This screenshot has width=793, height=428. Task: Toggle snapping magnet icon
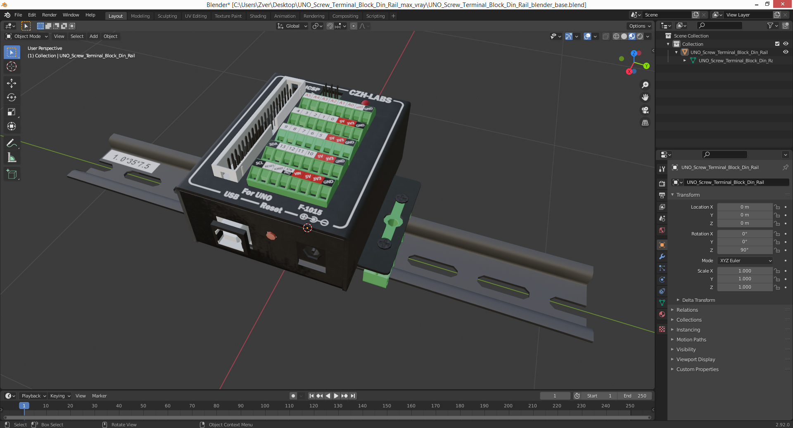(x=330, y=26)
